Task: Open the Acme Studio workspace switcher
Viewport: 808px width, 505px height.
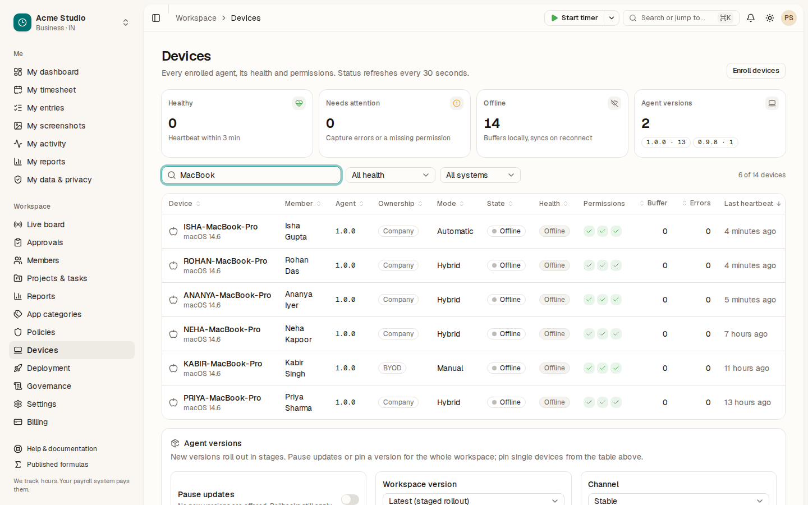Action: (x=72, y=22)
